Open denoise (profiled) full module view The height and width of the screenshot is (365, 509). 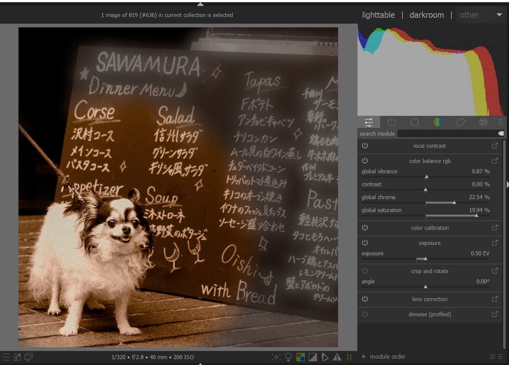click(495, 314)
